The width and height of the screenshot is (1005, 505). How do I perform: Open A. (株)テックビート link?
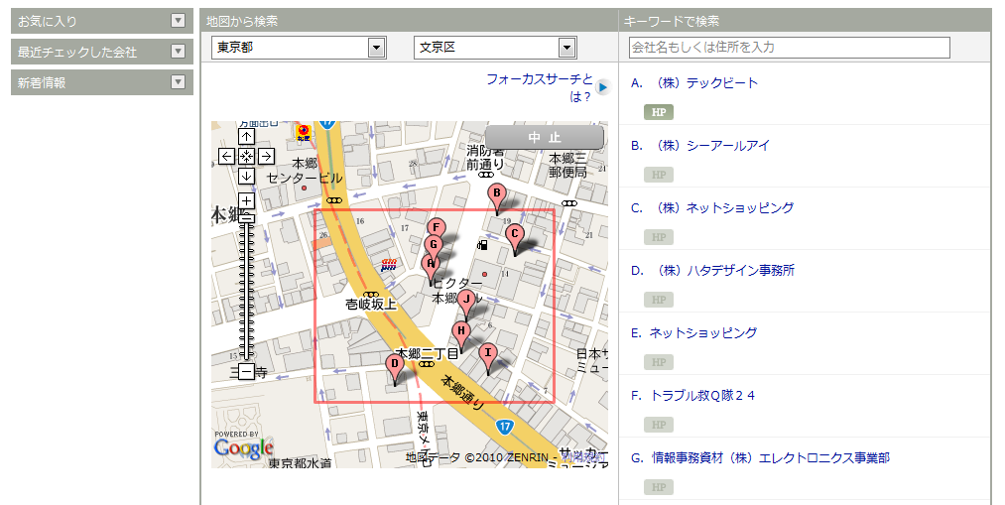pyautogui.click(x=694, y=82)
